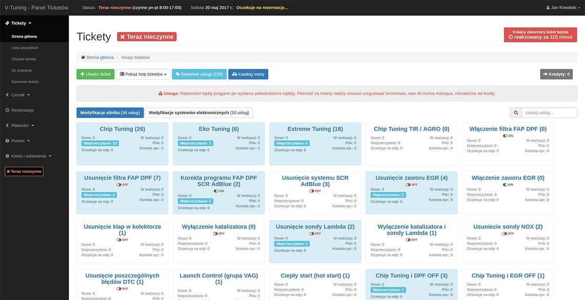
Task: Open the Pokaż listę ticketów dropdown
Action: [143, 75]
